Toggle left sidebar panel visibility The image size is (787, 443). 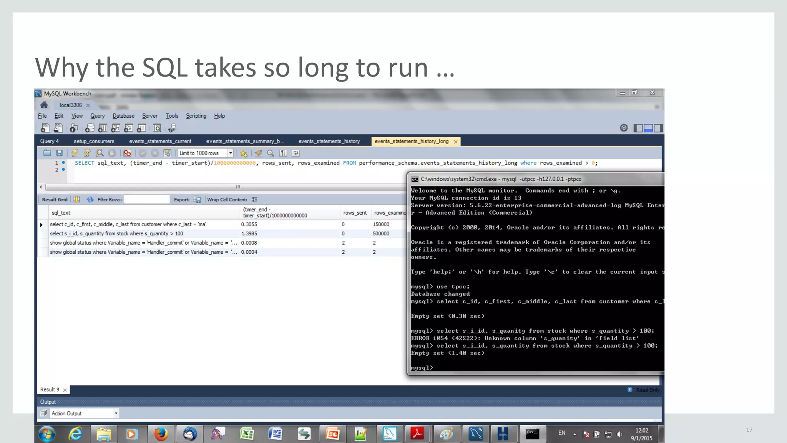(x=638, y=128)
